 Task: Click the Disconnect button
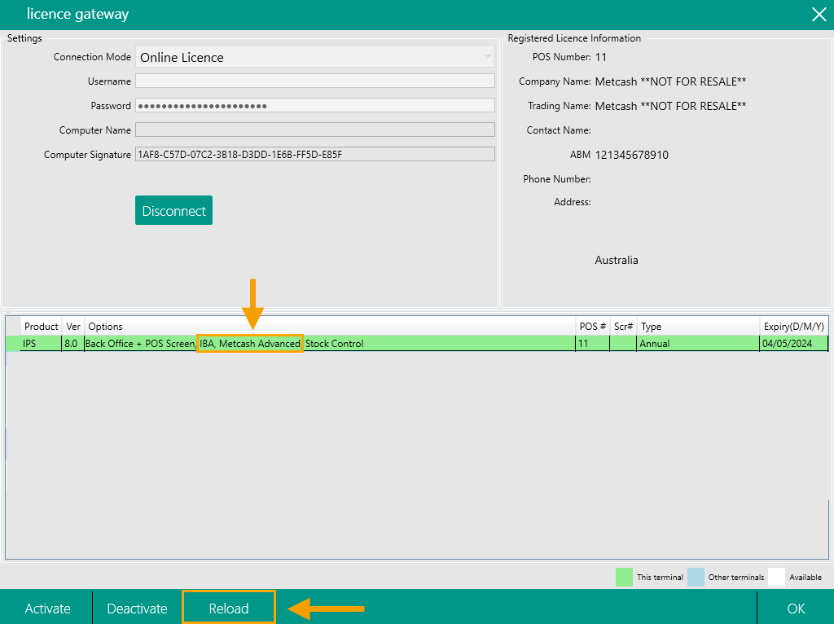coord(173,209)
